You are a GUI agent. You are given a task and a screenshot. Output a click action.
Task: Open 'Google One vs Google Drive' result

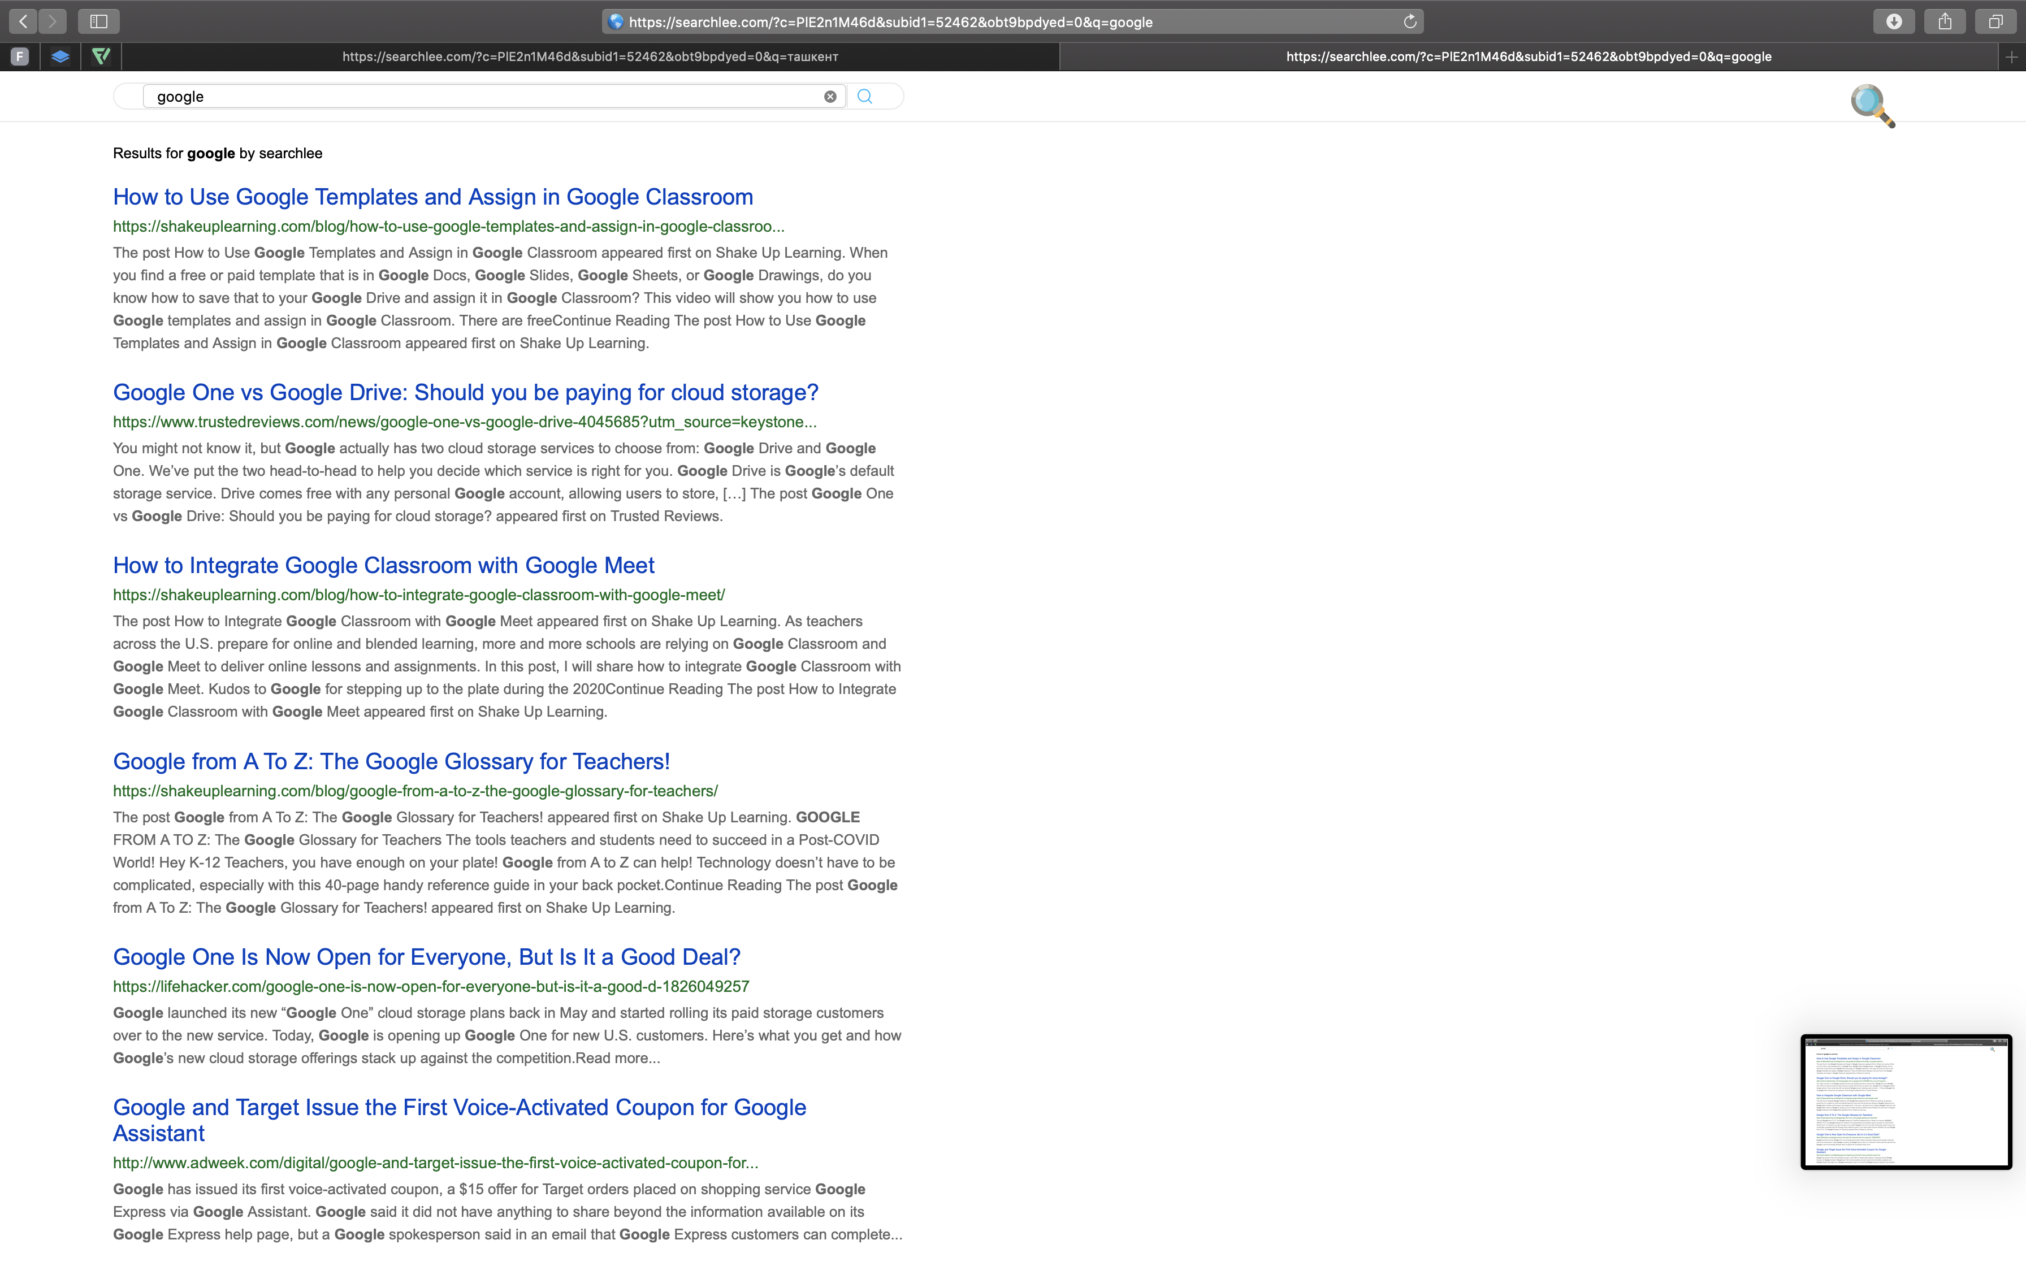pyautogui.click(x=465, y=392)
